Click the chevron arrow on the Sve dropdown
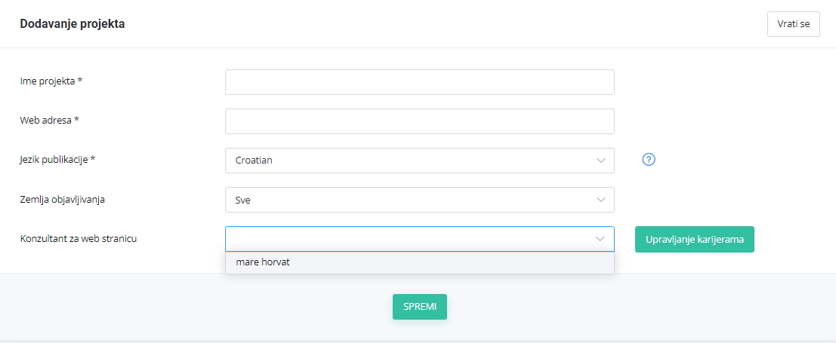The height and width of the screenshot is (343, 836). point(600,200)
